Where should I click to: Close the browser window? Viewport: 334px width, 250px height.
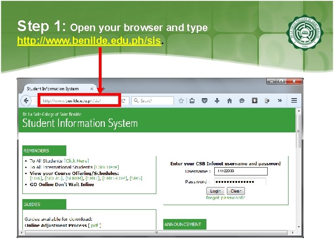point(294,81)
